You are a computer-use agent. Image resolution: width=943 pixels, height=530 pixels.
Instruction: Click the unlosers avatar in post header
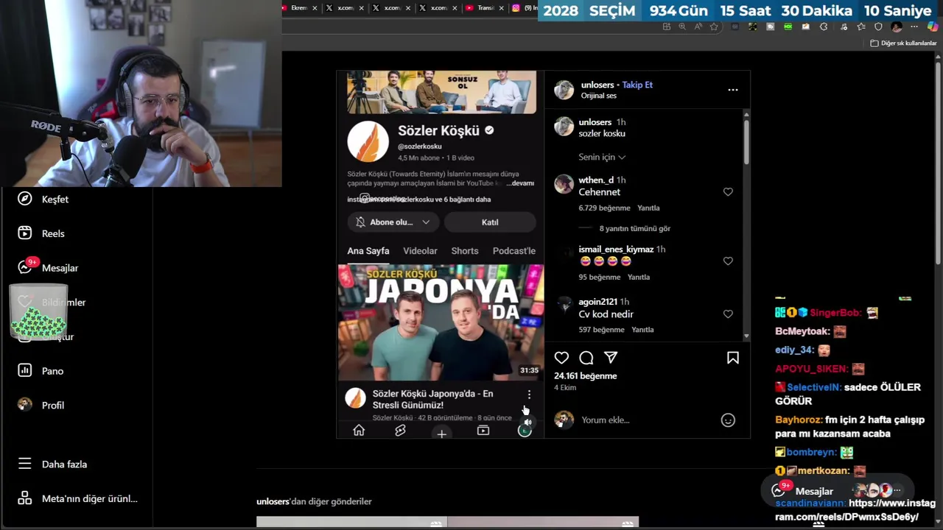click(x=564, y=90)
